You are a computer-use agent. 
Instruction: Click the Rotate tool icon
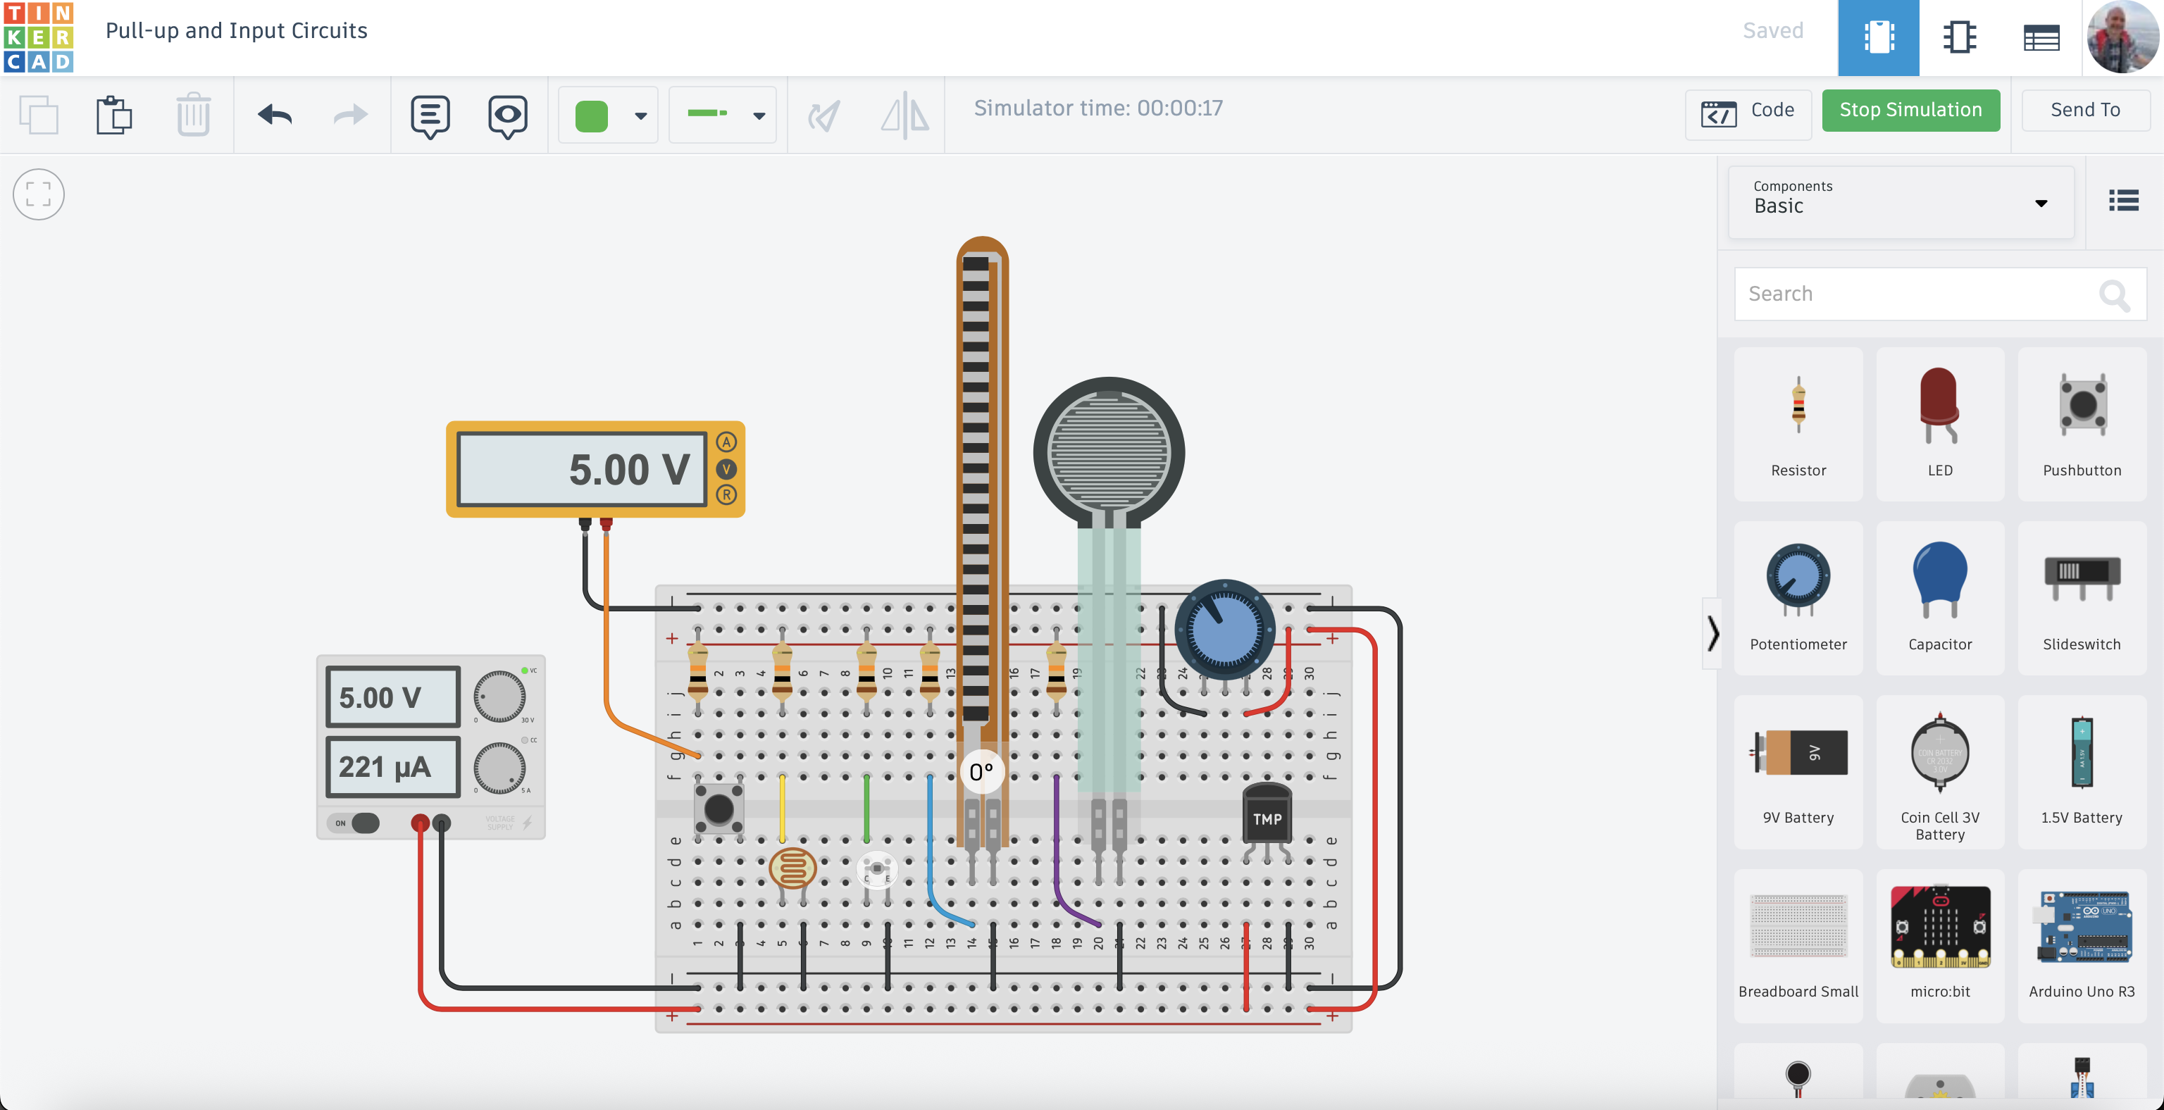click(x=823, y=116)
